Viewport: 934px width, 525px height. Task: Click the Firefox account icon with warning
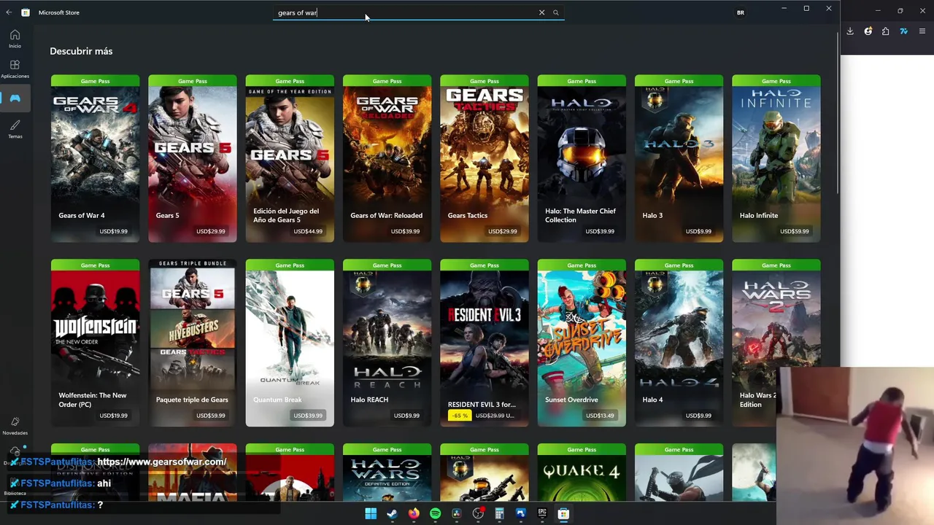click(x=868, y=31)
